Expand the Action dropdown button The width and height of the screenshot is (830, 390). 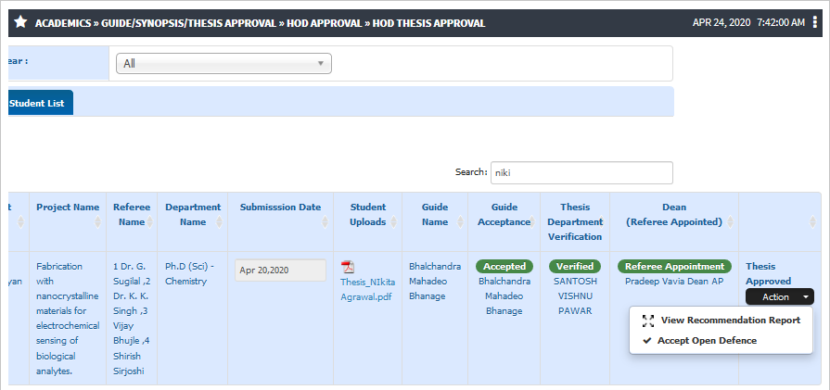click(x=780, y=297)
